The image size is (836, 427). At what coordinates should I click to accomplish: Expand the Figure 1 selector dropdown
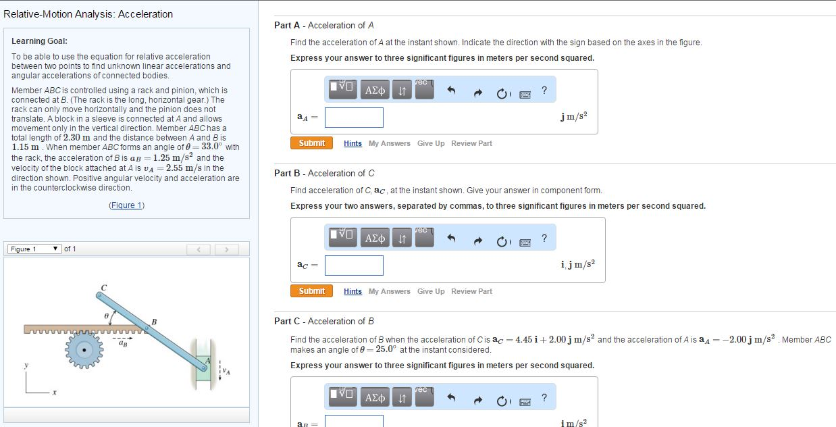(x=34, y=249)
